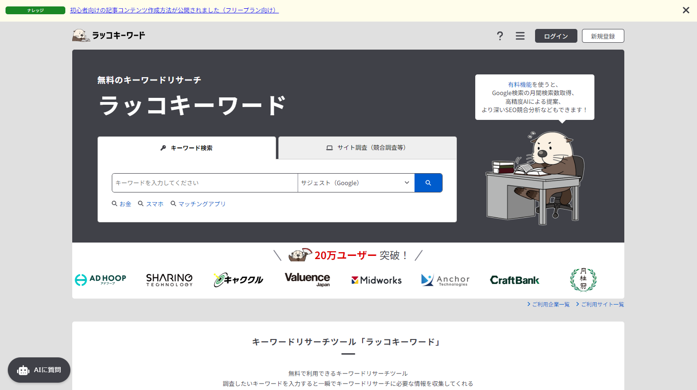Image resolution: width=697 pixels, height=390 pixels.
Task: Click the SHARING TECHNOLOGY logo
Action: click(x=169, y=280)
